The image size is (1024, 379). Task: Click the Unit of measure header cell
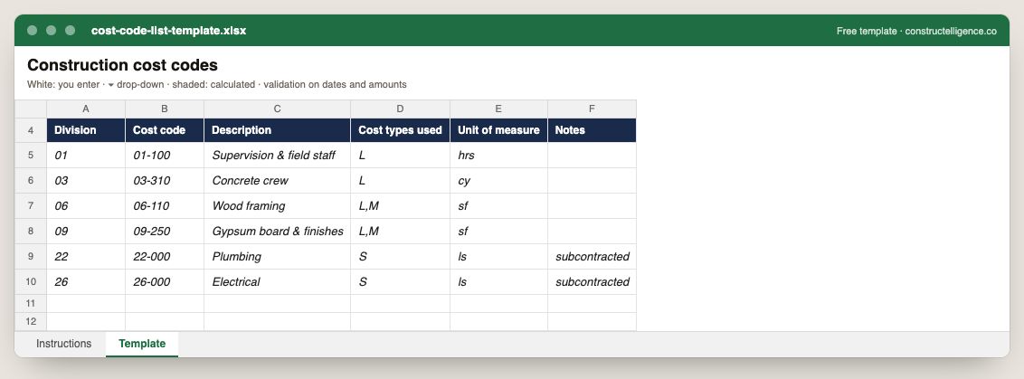[x=498, y=130]
